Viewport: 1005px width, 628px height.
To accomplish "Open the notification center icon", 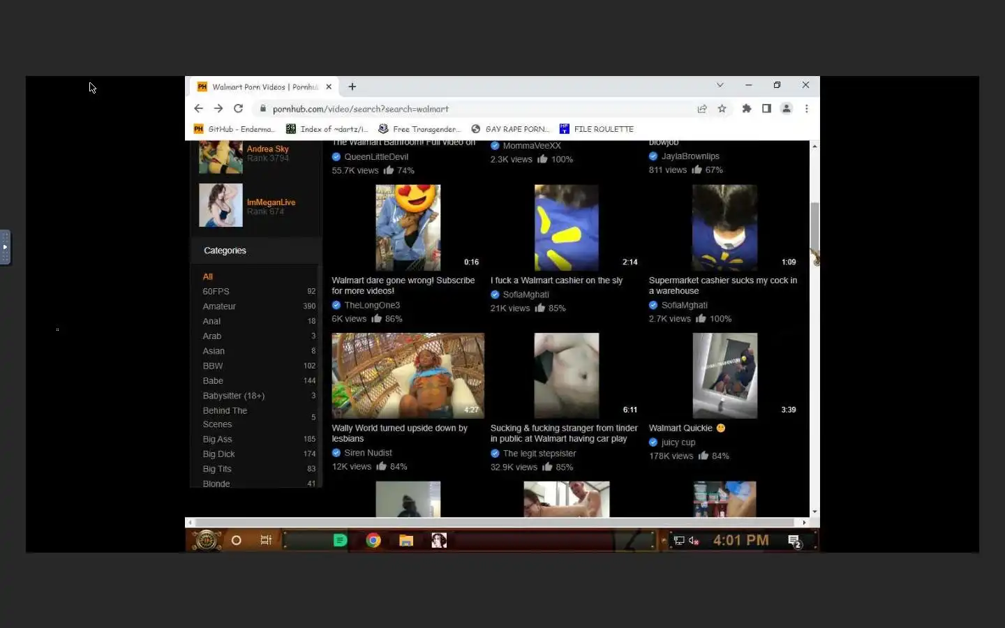I will [x=794, y=541].
